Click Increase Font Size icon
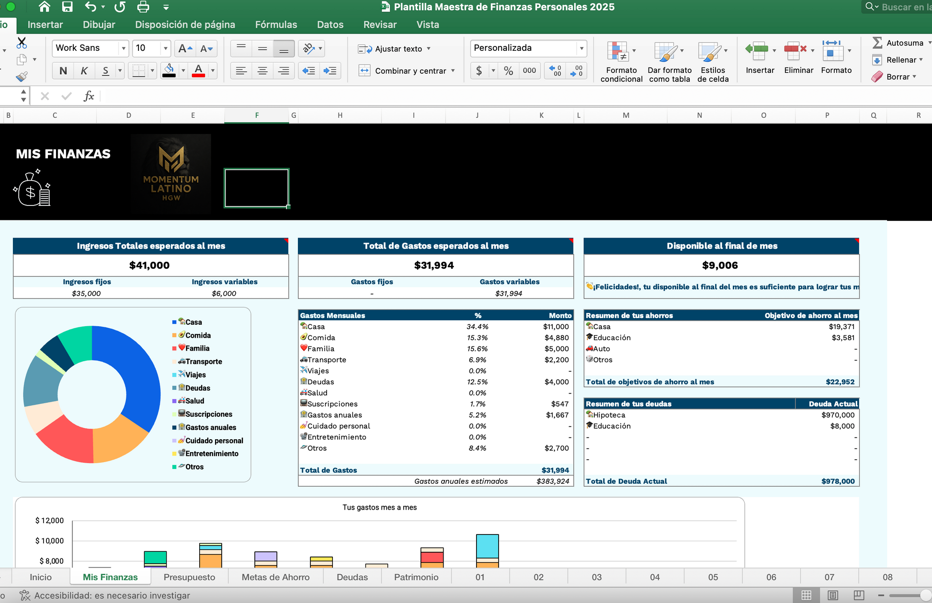The height and width of the screenshot is (603, 932). [x=185, y=48]
